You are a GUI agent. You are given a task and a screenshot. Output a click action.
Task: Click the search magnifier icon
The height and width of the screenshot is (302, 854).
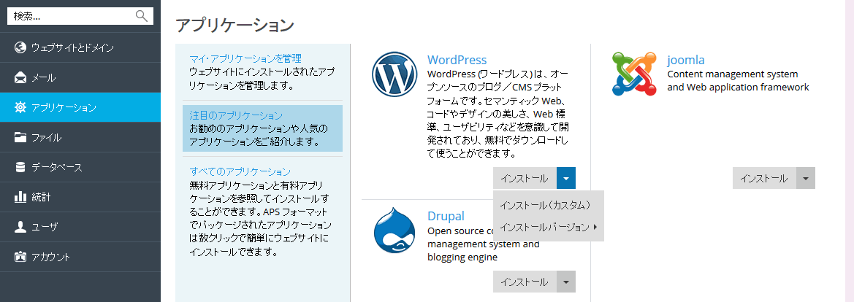[142, 16]
